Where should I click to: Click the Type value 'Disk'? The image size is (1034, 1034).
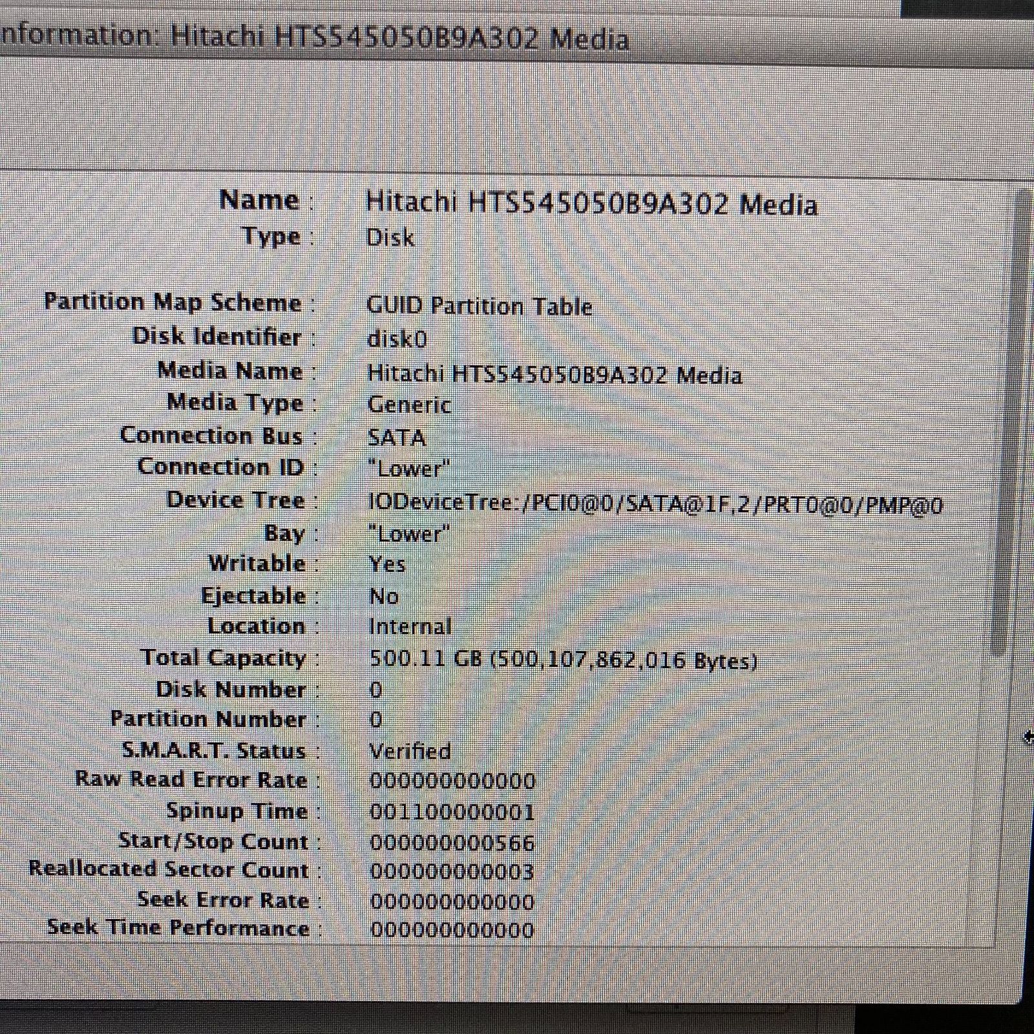click(390, 238)
